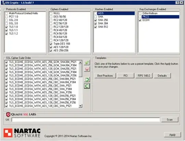This screenshot has height=141, width=185.
Task: Click the cipher suite list up arrow
Action: [81, 62]
